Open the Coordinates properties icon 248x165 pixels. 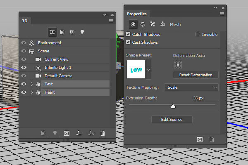(162, 24)
